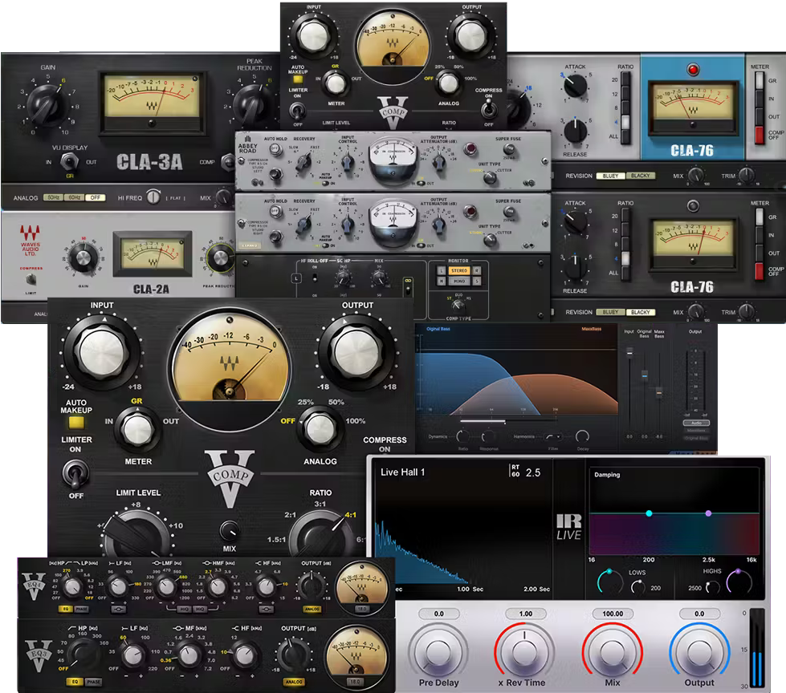The image size is (786, 693).
Task: Click the ANALOG button on V-EQ3
Action: (294, 682)
